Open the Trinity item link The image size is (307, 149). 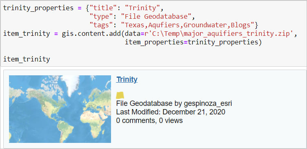(x=127, y=79)
